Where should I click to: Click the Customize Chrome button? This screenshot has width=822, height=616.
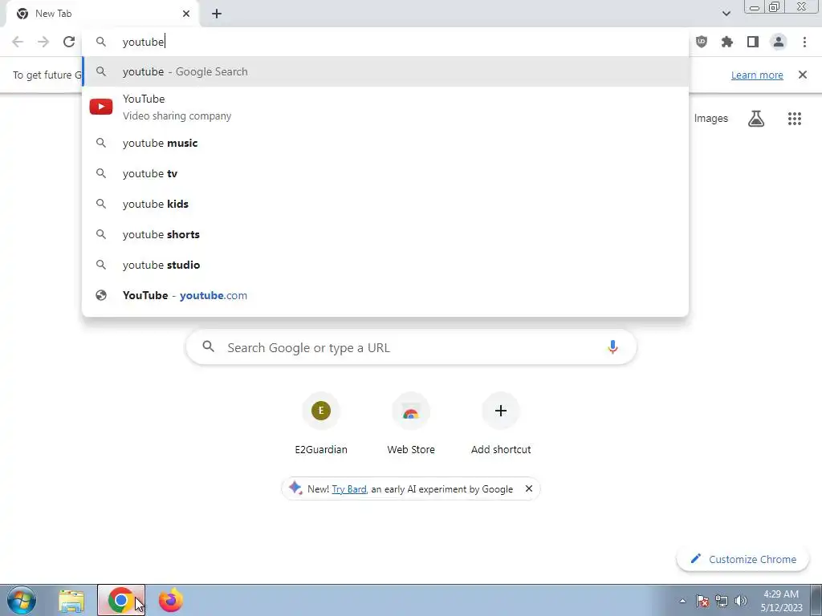[x=743, y=559]
